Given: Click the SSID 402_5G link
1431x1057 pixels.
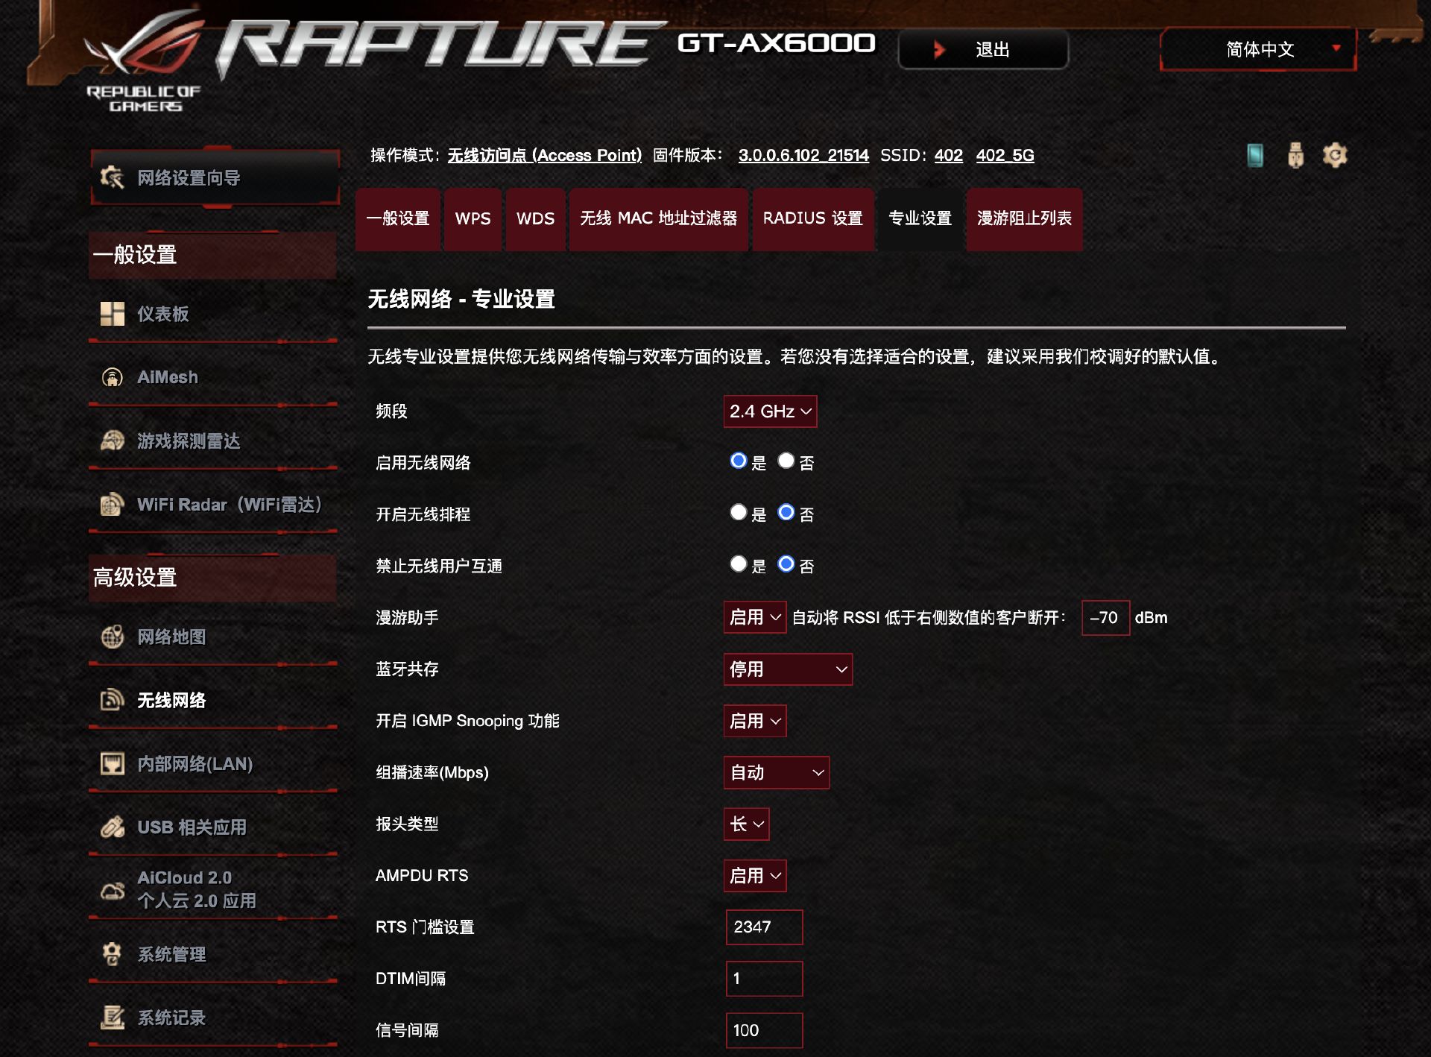Looking at the screenshot, I should (x=1005, y=155).
